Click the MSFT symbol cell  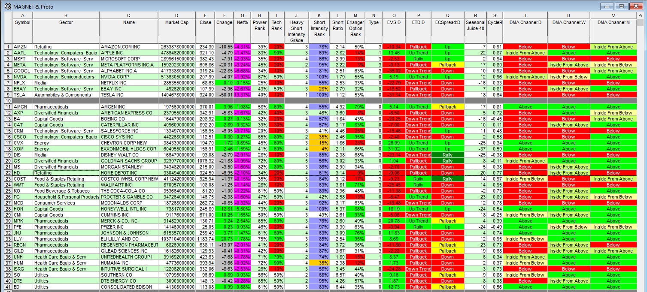[x=23, y=59]
